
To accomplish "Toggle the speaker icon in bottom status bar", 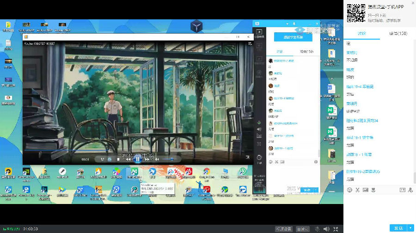I will pyautogui.click(x=326, y=229).
